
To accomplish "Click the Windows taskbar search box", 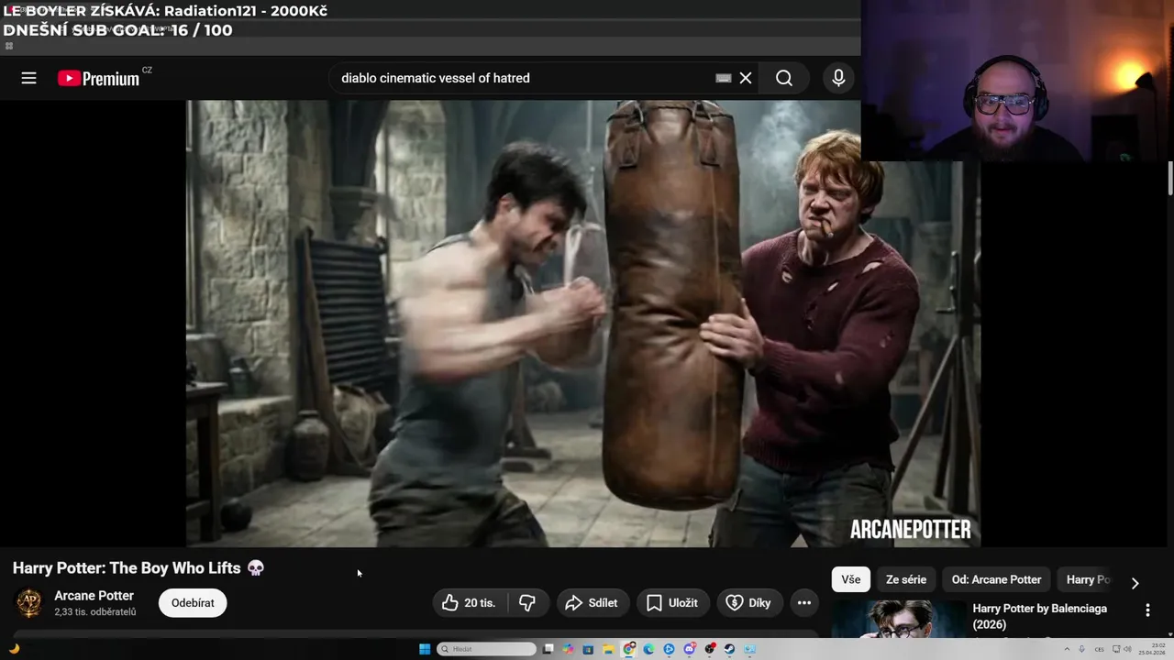I will point(486,649).
